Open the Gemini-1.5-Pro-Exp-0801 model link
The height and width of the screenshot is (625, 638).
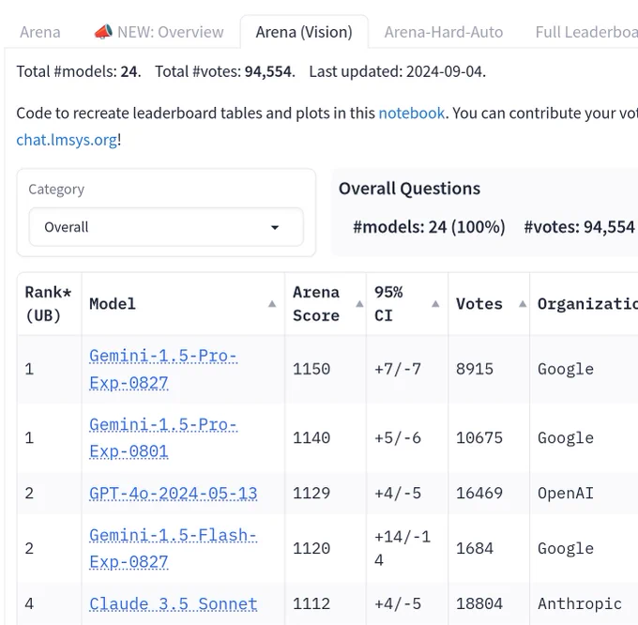coord(162,438)
